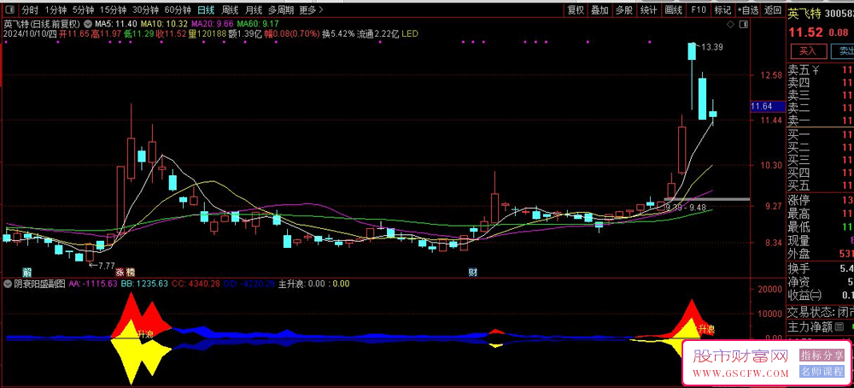Click the 英飞特 stock name in side panel
854x388 pixels.
pos(804,15)
